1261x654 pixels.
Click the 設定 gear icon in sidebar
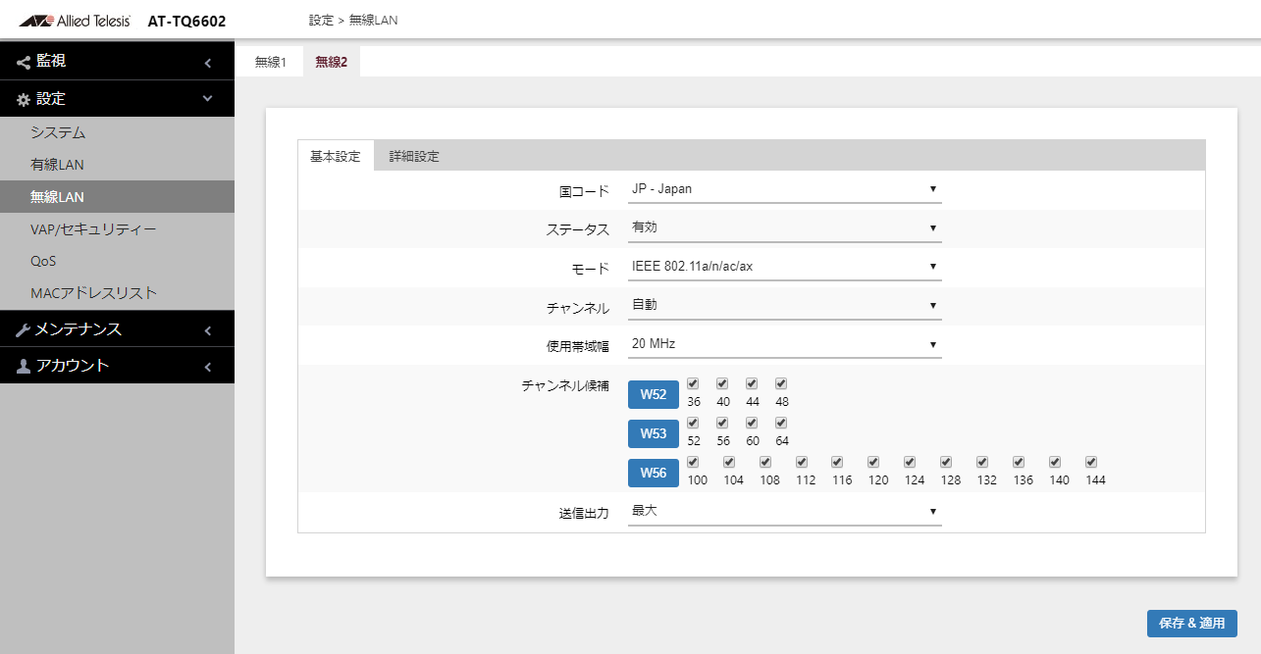click(24, 100)
